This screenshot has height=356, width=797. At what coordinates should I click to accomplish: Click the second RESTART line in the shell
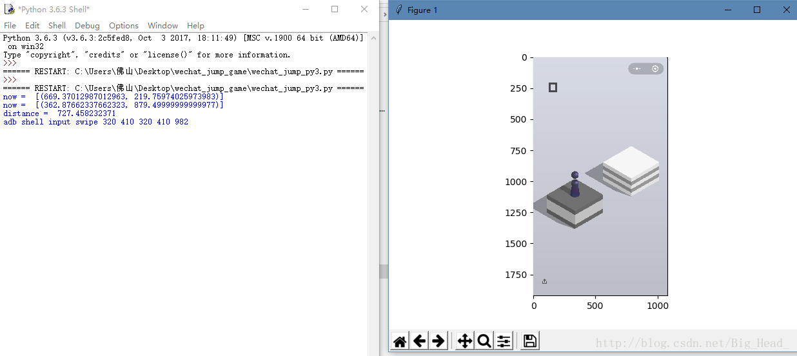click(x=183, y=88)
